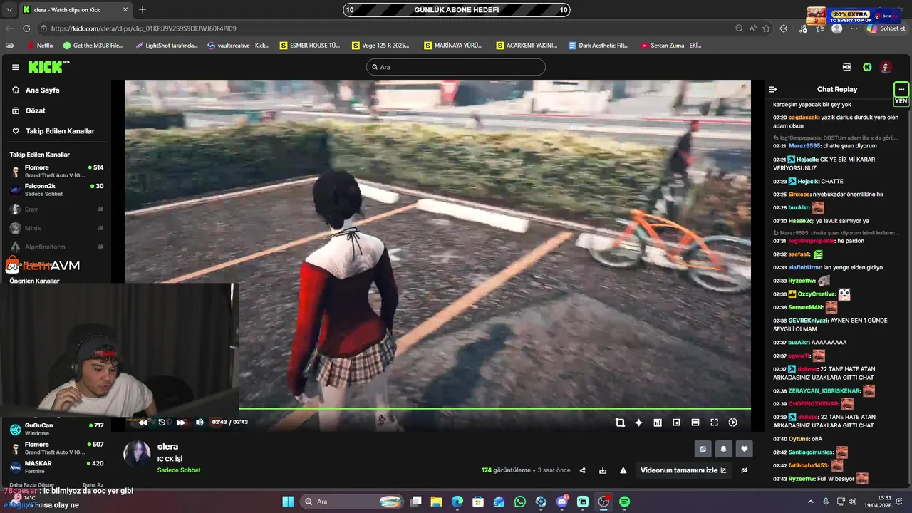Click 'Videonun tamamını izle' button
The image size is (912, 513).
click(683, 470)
